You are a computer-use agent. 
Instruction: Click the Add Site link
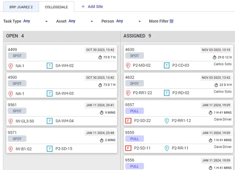(95, 6)
